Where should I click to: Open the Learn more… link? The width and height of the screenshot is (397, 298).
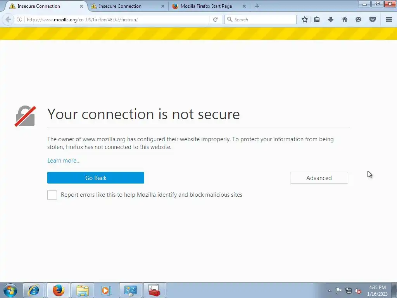pyautogui.click(x=64, y=161)
